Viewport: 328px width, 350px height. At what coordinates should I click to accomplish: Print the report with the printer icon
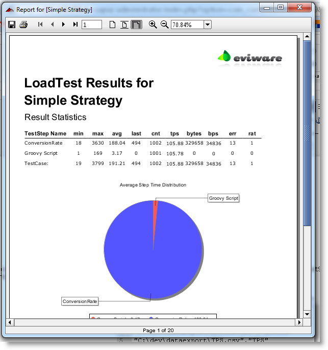(23, 25)
